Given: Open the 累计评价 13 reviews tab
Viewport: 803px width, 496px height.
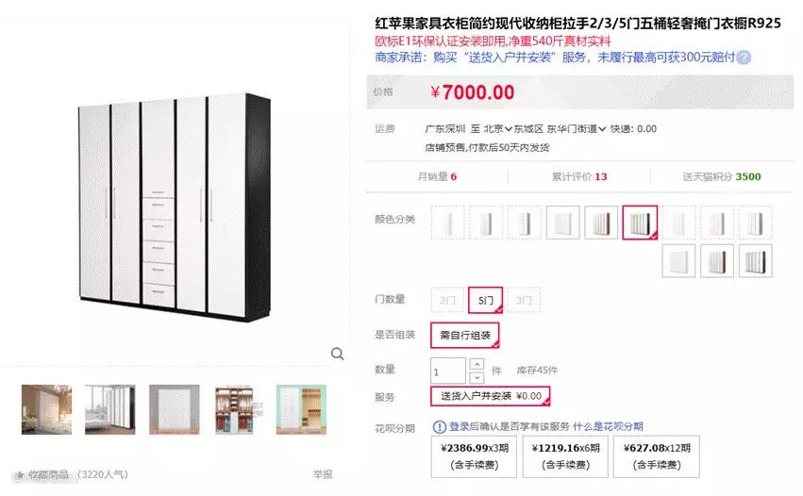Looking at the screenshot, I should point(579,176).
